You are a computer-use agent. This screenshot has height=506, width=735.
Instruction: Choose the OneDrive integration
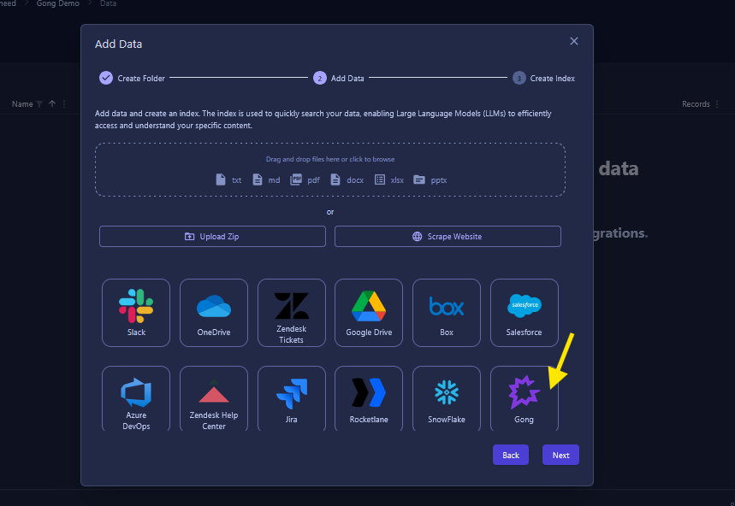[214, 312]
